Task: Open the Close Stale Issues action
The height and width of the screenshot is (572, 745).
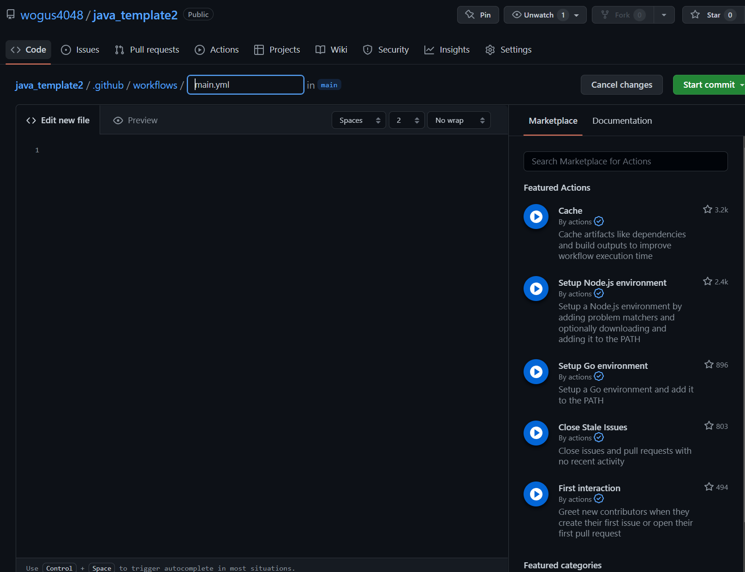Action: [593, 427]
